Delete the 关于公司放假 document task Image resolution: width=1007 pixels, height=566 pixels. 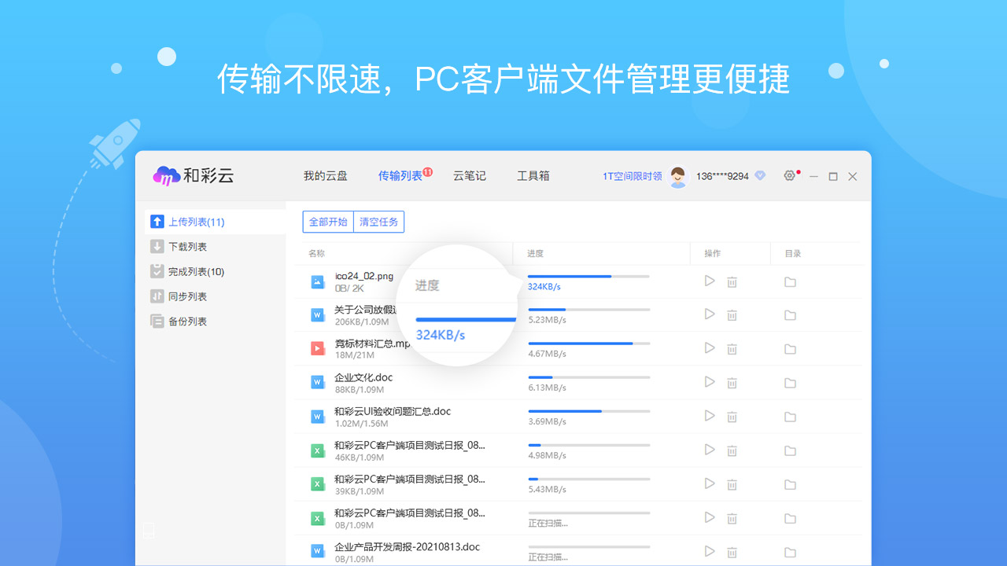tap(732, 315)
